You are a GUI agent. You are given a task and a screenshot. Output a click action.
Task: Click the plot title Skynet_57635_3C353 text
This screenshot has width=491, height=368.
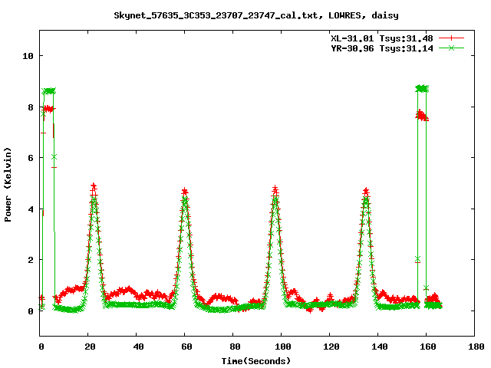[x=256, y=15]
